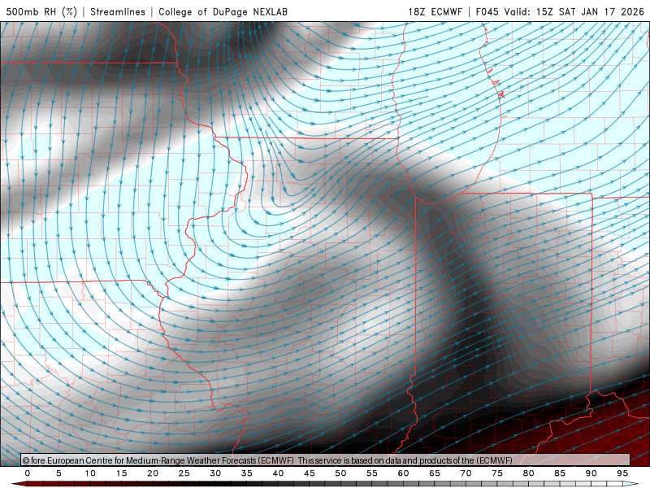Click the "500mb RH (%)" title text
The height and width of the screenshot is (488, 650).
41,11
